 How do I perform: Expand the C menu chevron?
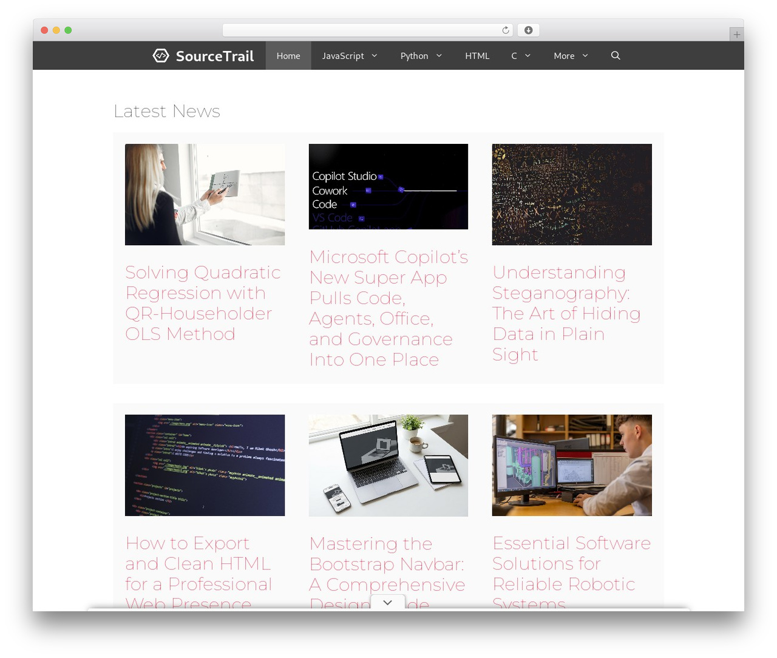click(x=528, y=55)
